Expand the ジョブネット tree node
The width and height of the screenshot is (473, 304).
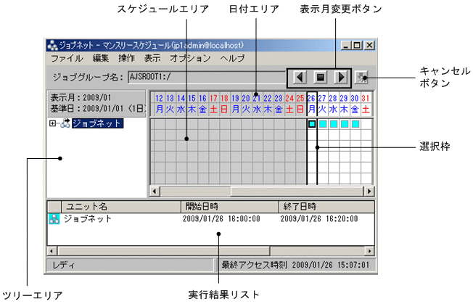point(52,123)
